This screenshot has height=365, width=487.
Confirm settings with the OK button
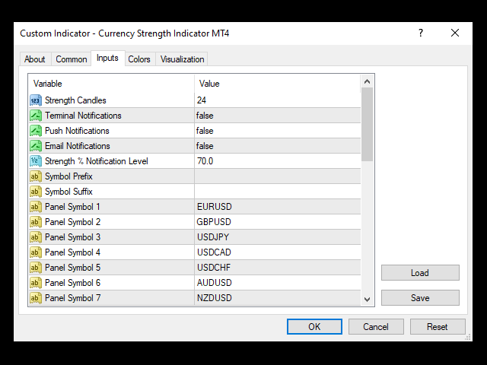[x=314, y=326]
